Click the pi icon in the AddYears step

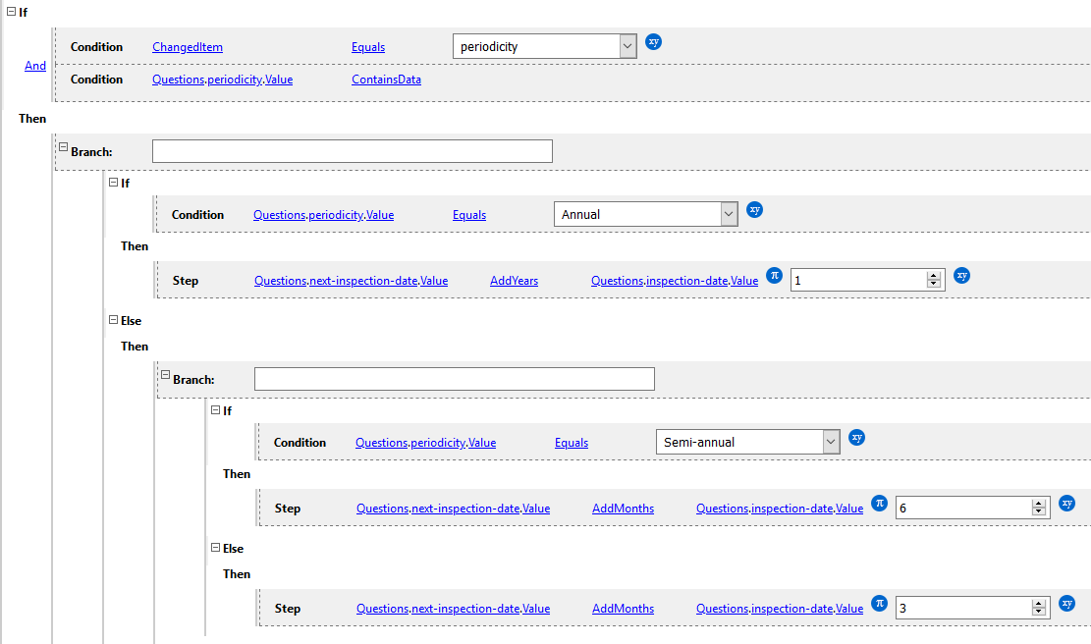[x=774, y=276]
